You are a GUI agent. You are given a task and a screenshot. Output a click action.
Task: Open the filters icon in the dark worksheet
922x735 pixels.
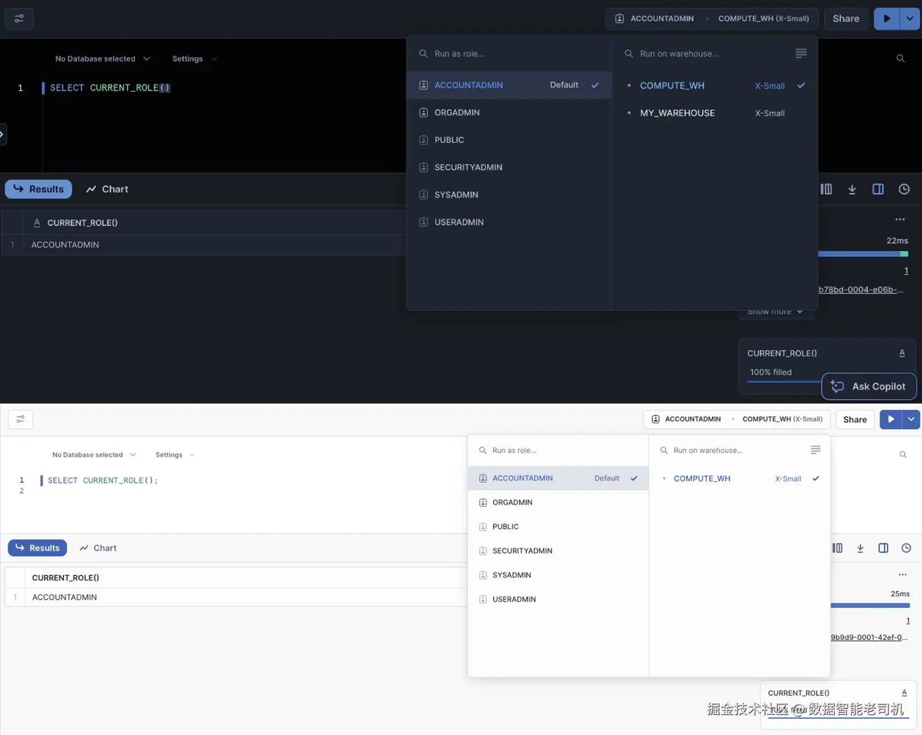pyautogui.click(x=19, y=19)
